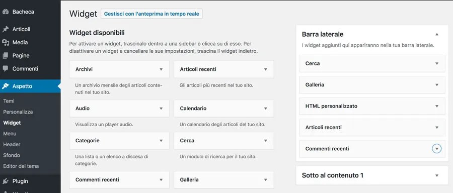453x193 pixels.
Task: Expand Commenti recenti circled arrow in sidebar
Action: tap(437, 149)
